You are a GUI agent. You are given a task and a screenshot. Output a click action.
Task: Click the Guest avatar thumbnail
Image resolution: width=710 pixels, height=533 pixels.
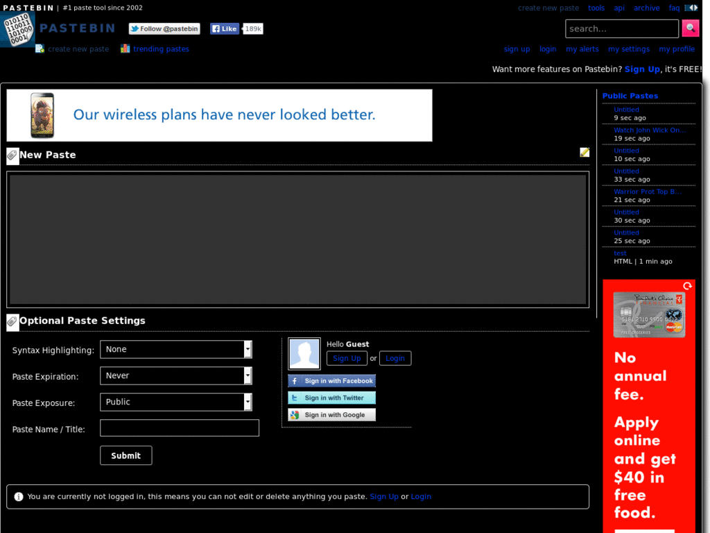click(x=304, y=353)
